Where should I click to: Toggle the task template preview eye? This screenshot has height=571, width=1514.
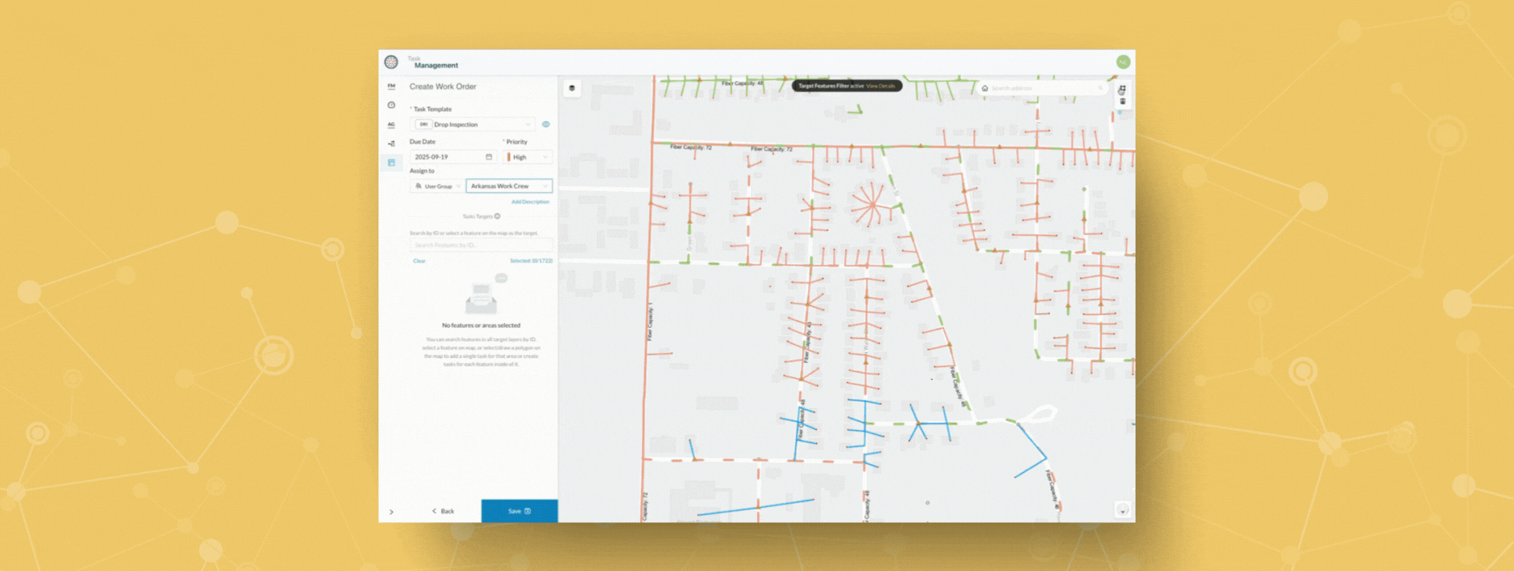545,124
